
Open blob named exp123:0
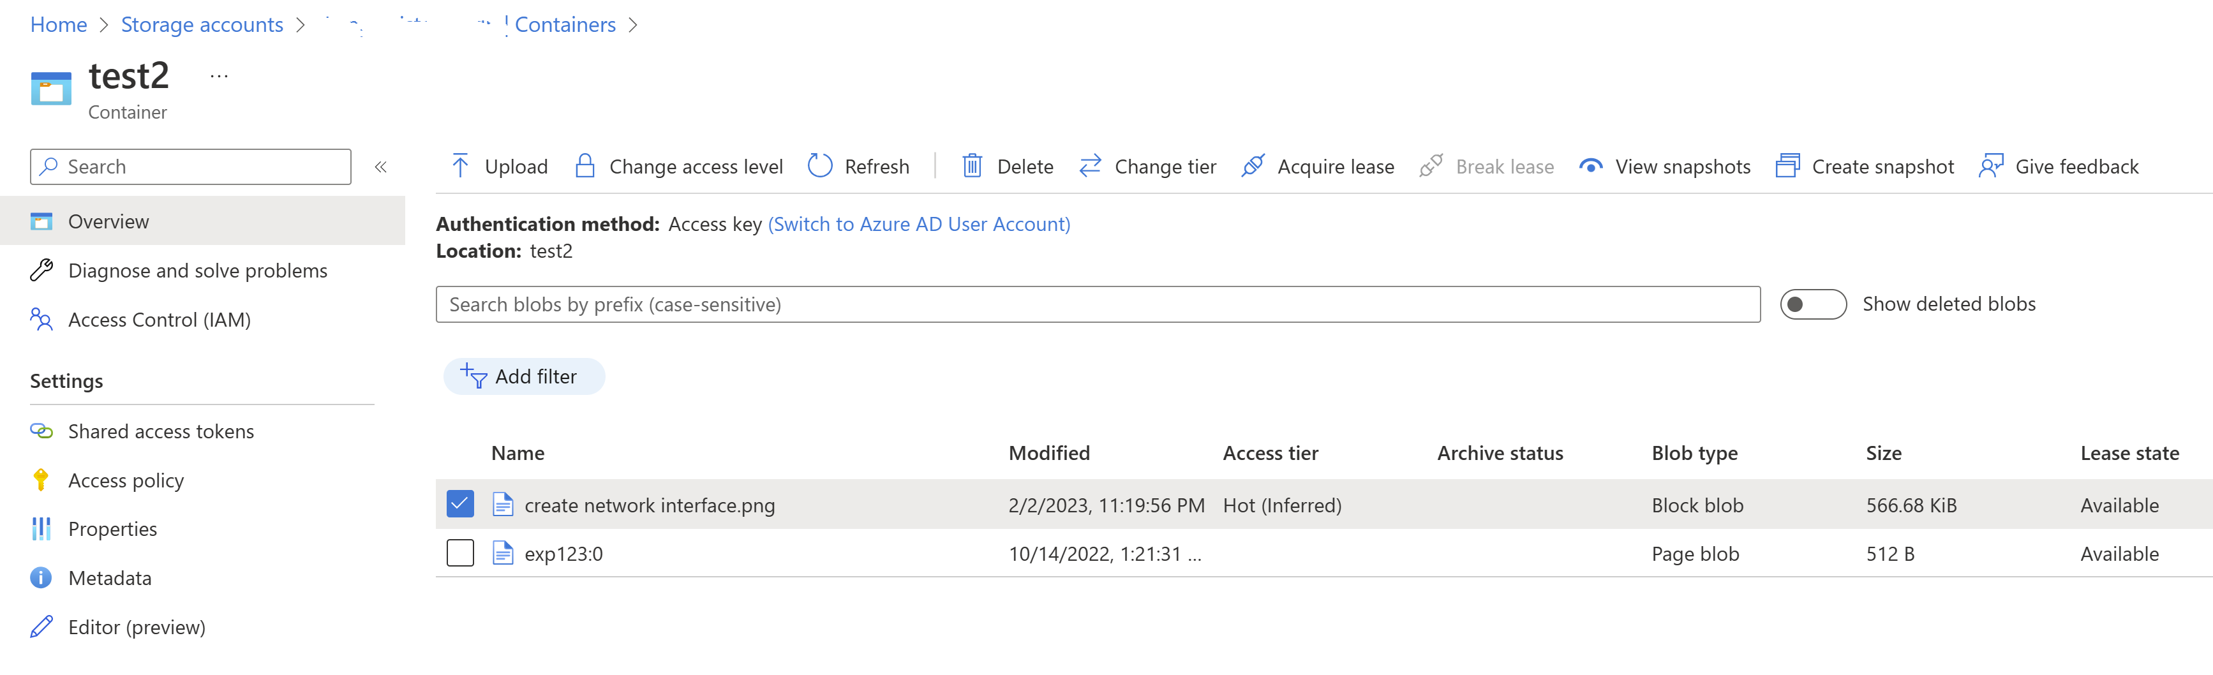click(563, 554)
